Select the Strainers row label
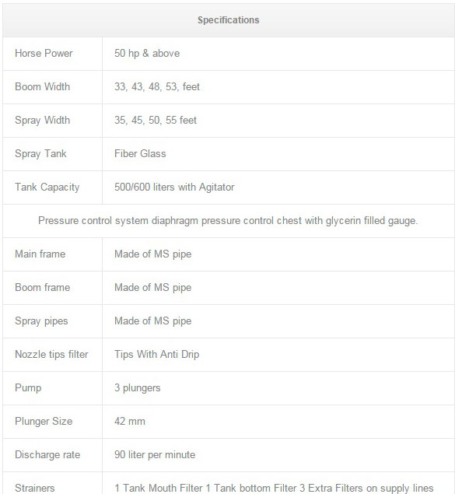Image resolution: width=455 pixels, height=494 pixels. (x=35, y=488)
